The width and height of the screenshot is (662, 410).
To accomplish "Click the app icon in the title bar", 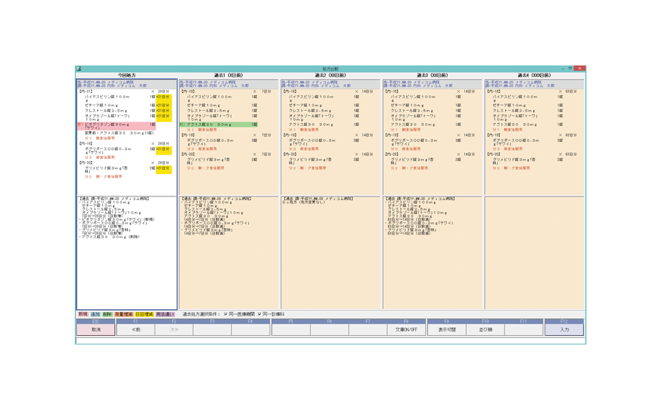I will 79,69.
